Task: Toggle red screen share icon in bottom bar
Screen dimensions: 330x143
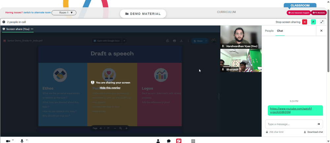Action: [x=179, y=141]
